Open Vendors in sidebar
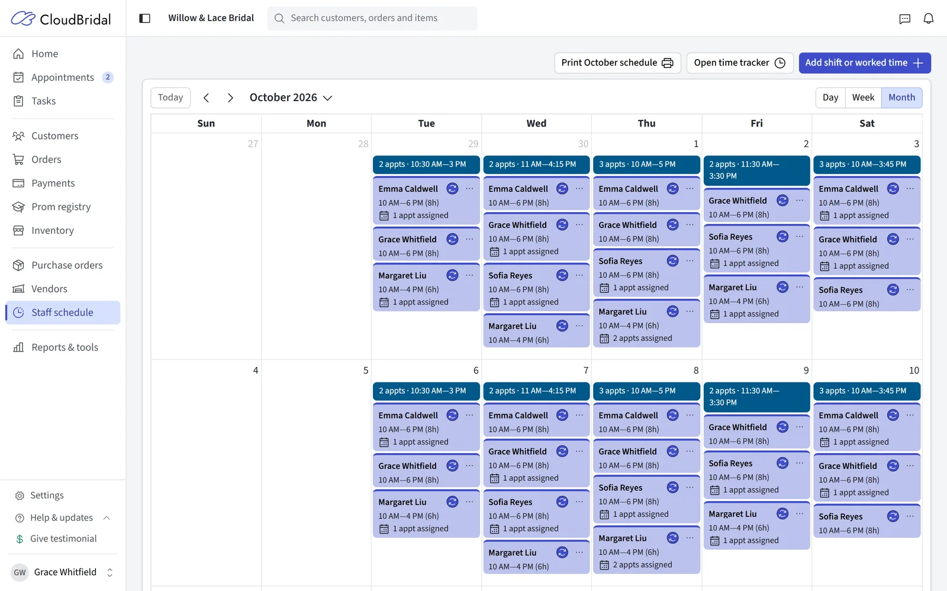Image resolution: width=947 pixels, height=591 pixels. coord(63,289)
